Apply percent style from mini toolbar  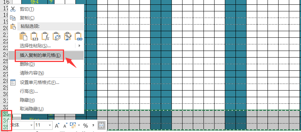(x=86, y=125)
